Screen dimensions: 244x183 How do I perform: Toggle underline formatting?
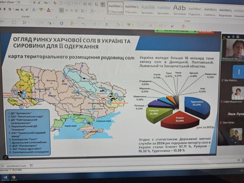10,9
